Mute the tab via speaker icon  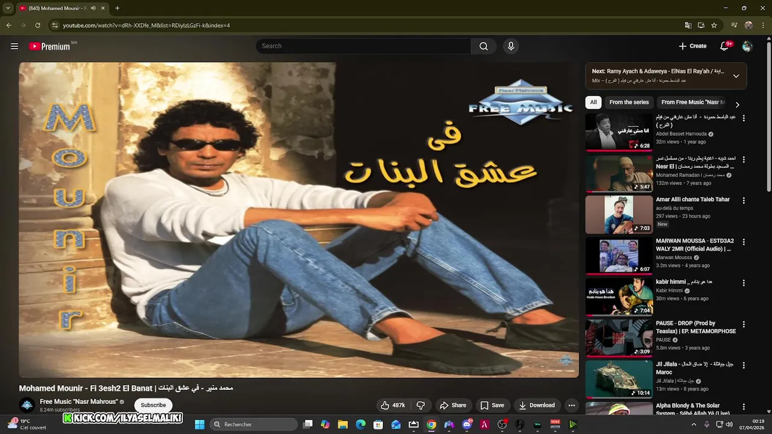tap(93, 8)
